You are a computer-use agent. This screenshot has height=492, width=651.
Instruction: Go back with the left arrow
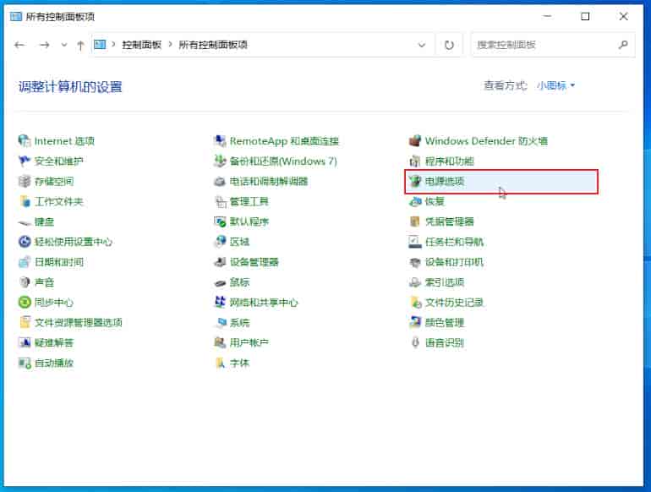point(19,45)
